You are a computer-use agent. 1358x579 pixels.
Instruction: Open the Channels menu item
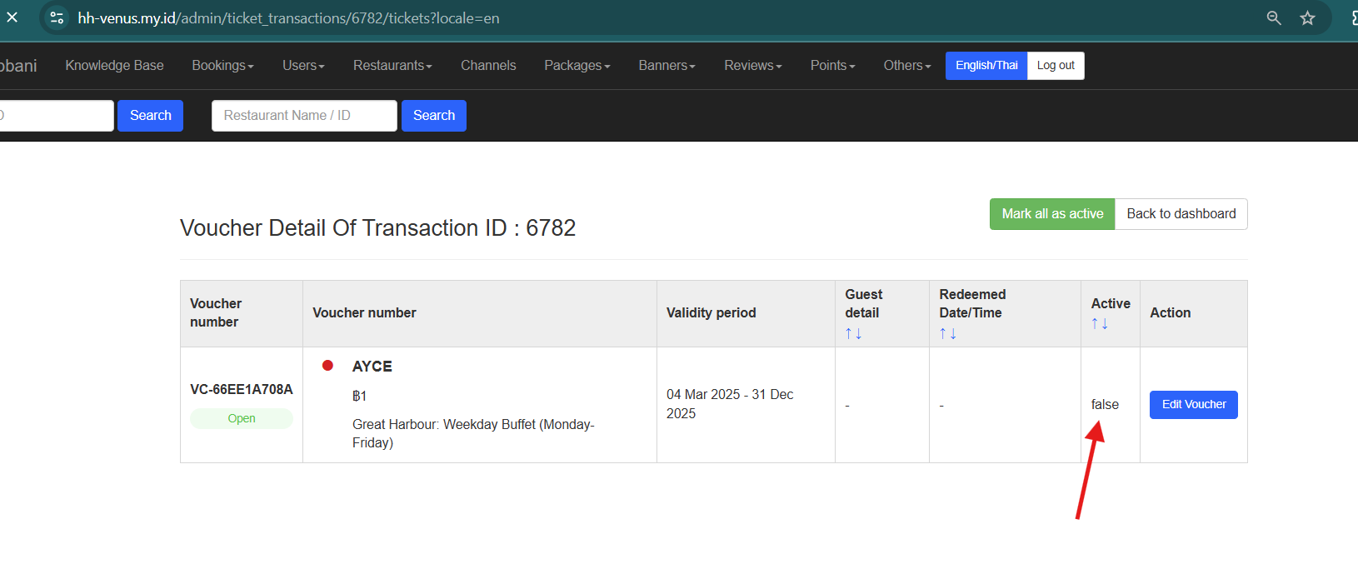click(x=488, y=66)
